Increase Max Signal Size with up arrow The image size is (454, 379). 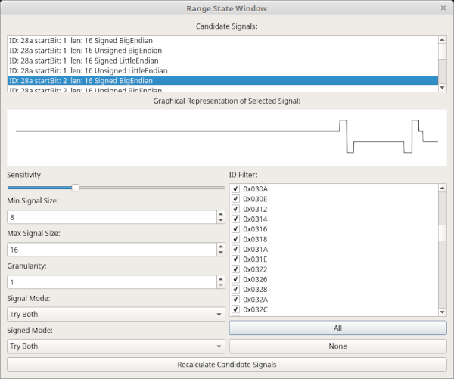tap(221, 247)
